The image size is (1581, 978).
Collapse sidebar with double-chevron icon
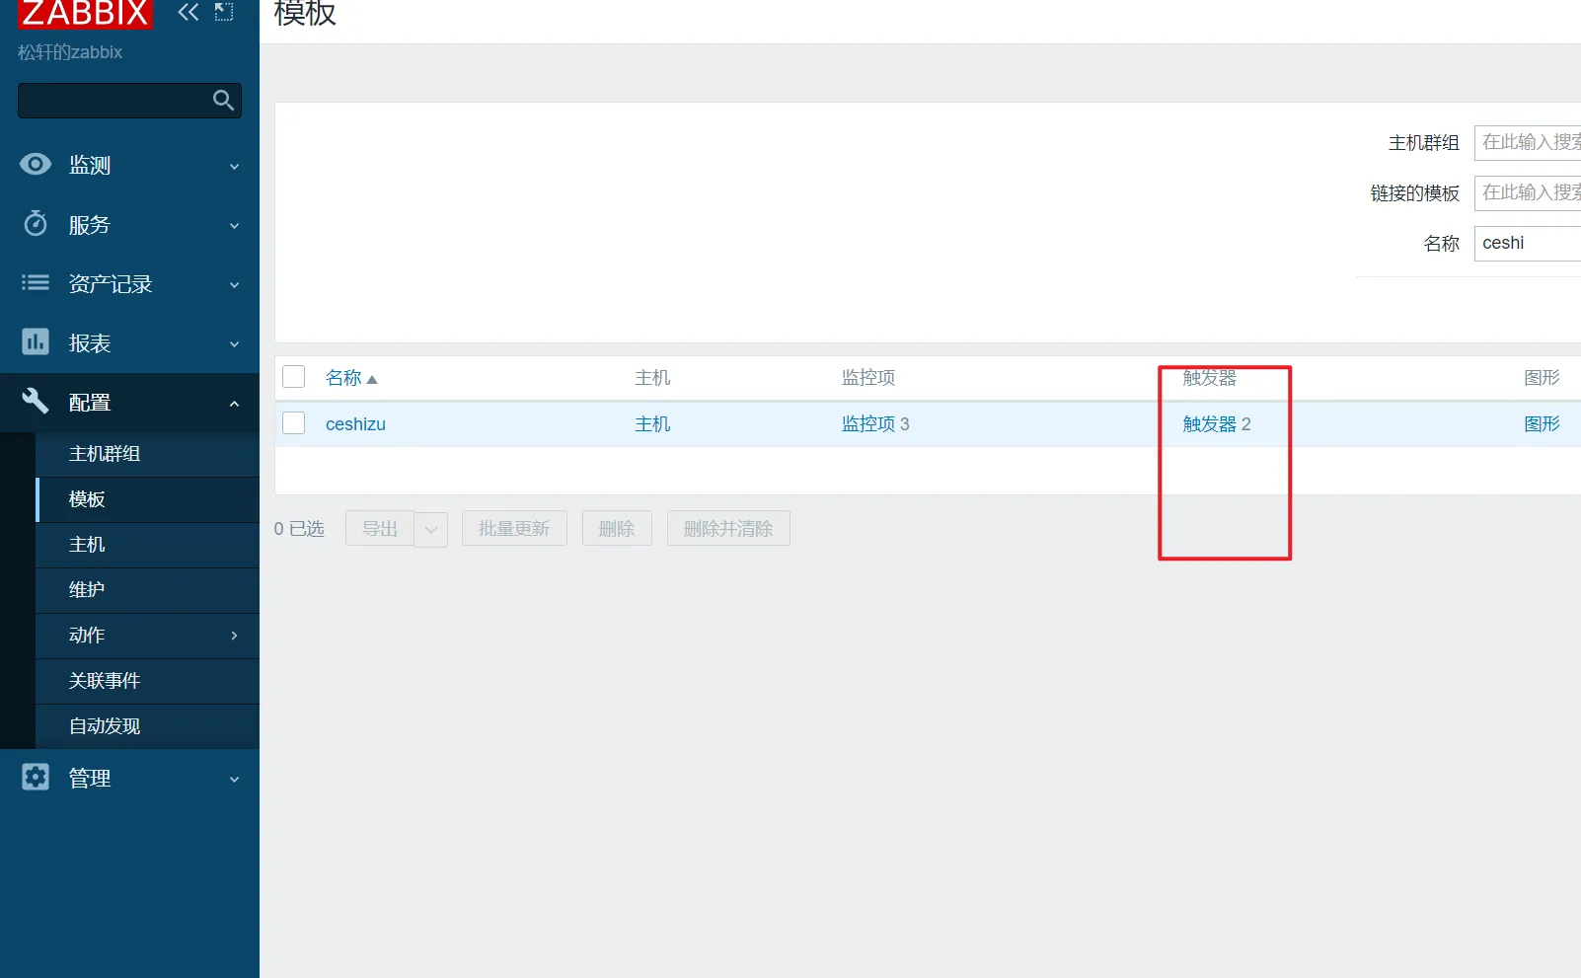[x=188, y=13]
